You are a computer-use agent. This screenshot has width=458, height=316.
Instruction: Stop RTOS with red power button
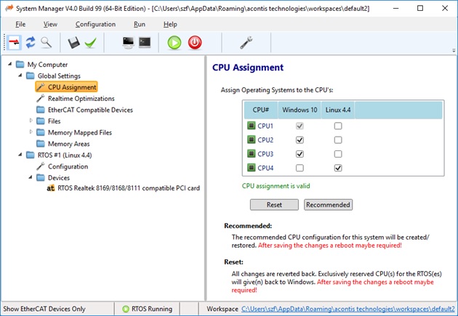[x=195, y=43]
